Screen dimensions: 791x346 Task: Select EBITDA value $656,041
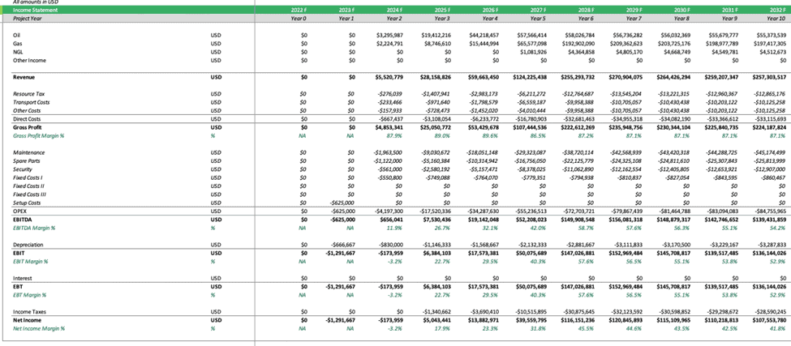[x=392, y=220]
